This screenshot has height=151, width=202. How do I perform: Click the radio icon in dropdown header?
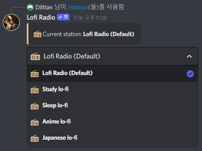(35, 56)
